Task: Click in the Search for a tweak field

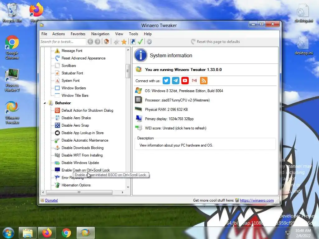Action: click(63, 42)
